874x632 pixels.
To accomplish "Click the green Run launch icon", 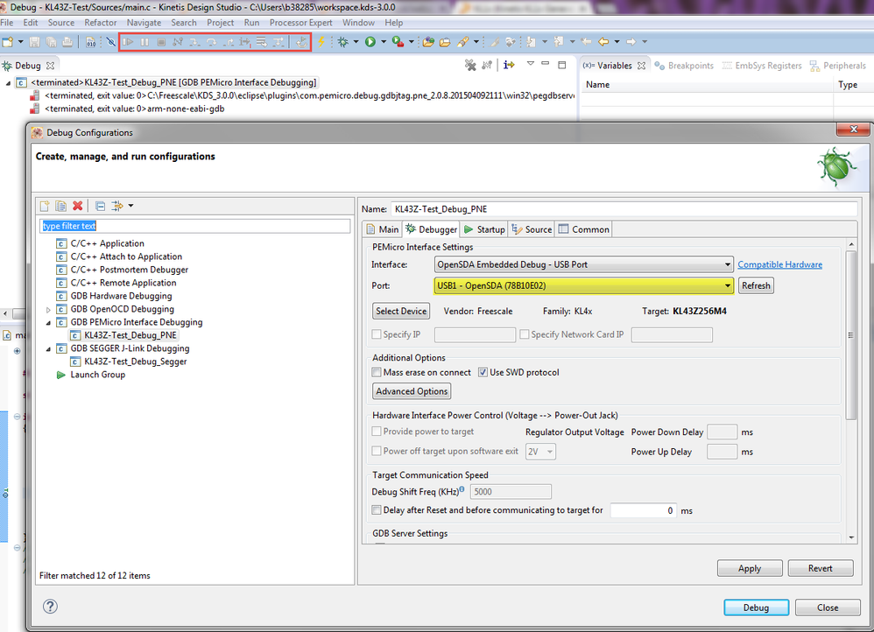I will 370,42.
